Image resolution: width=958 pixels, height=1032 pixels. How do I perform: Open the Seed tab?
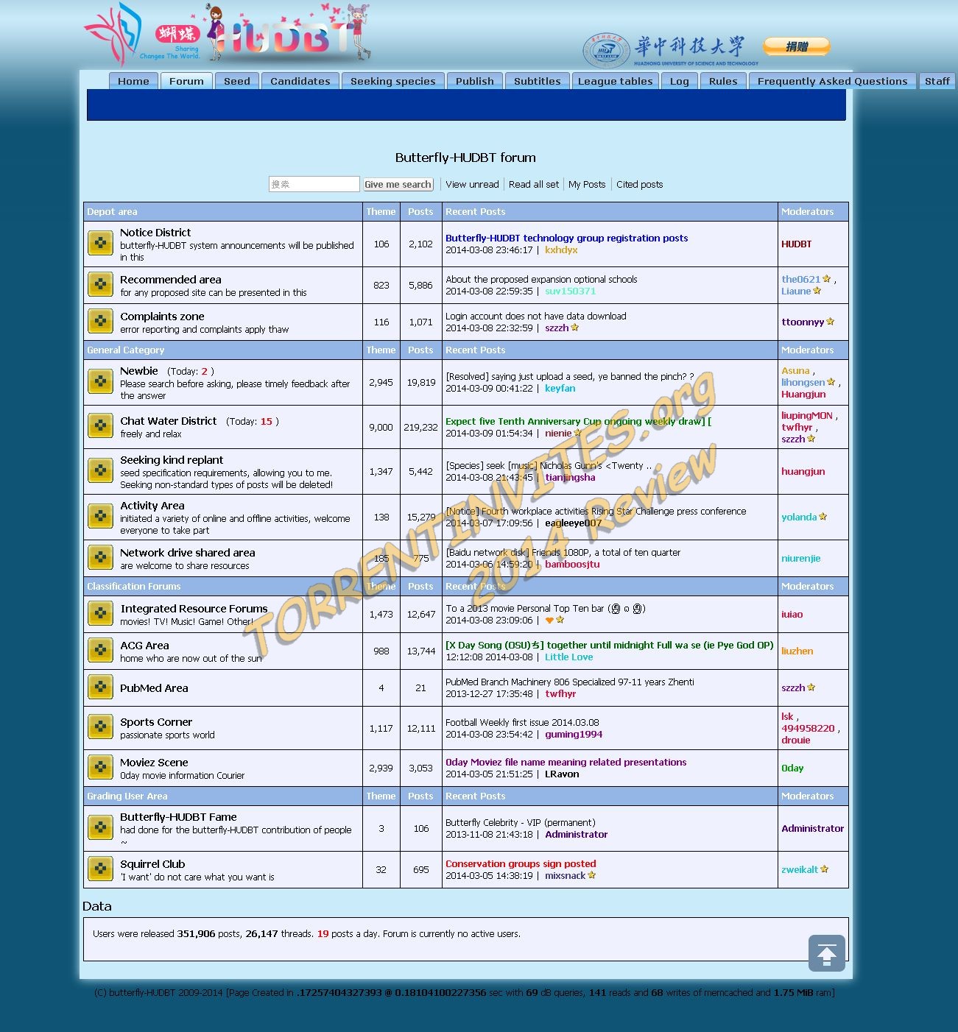point(237,81)
